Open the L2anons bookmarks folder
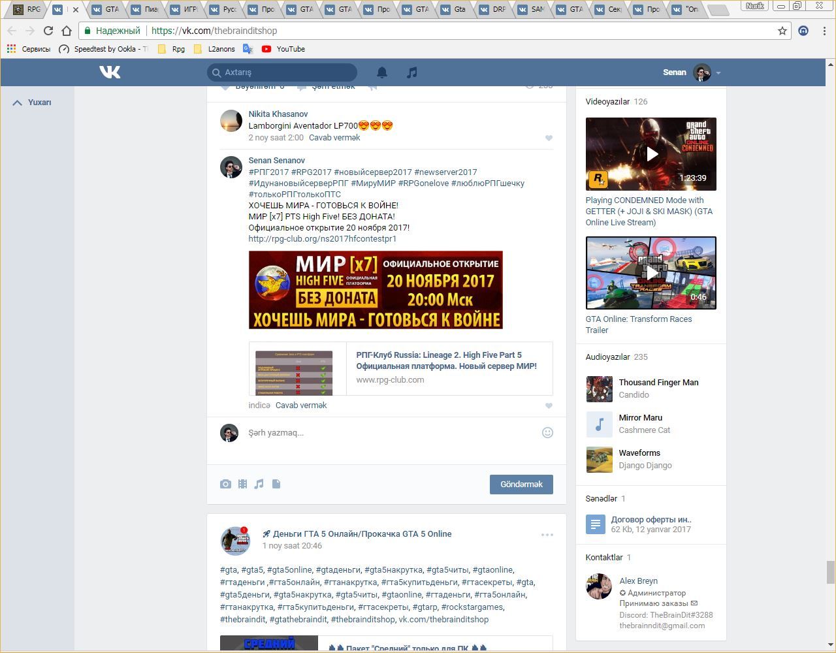Viewport: 836px width, 653px height. [x=214, y=49]
